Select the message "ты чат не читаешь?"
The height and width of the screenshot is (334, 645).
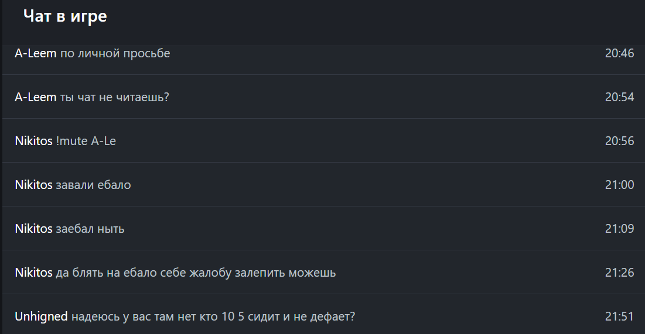tap(114, 97)
